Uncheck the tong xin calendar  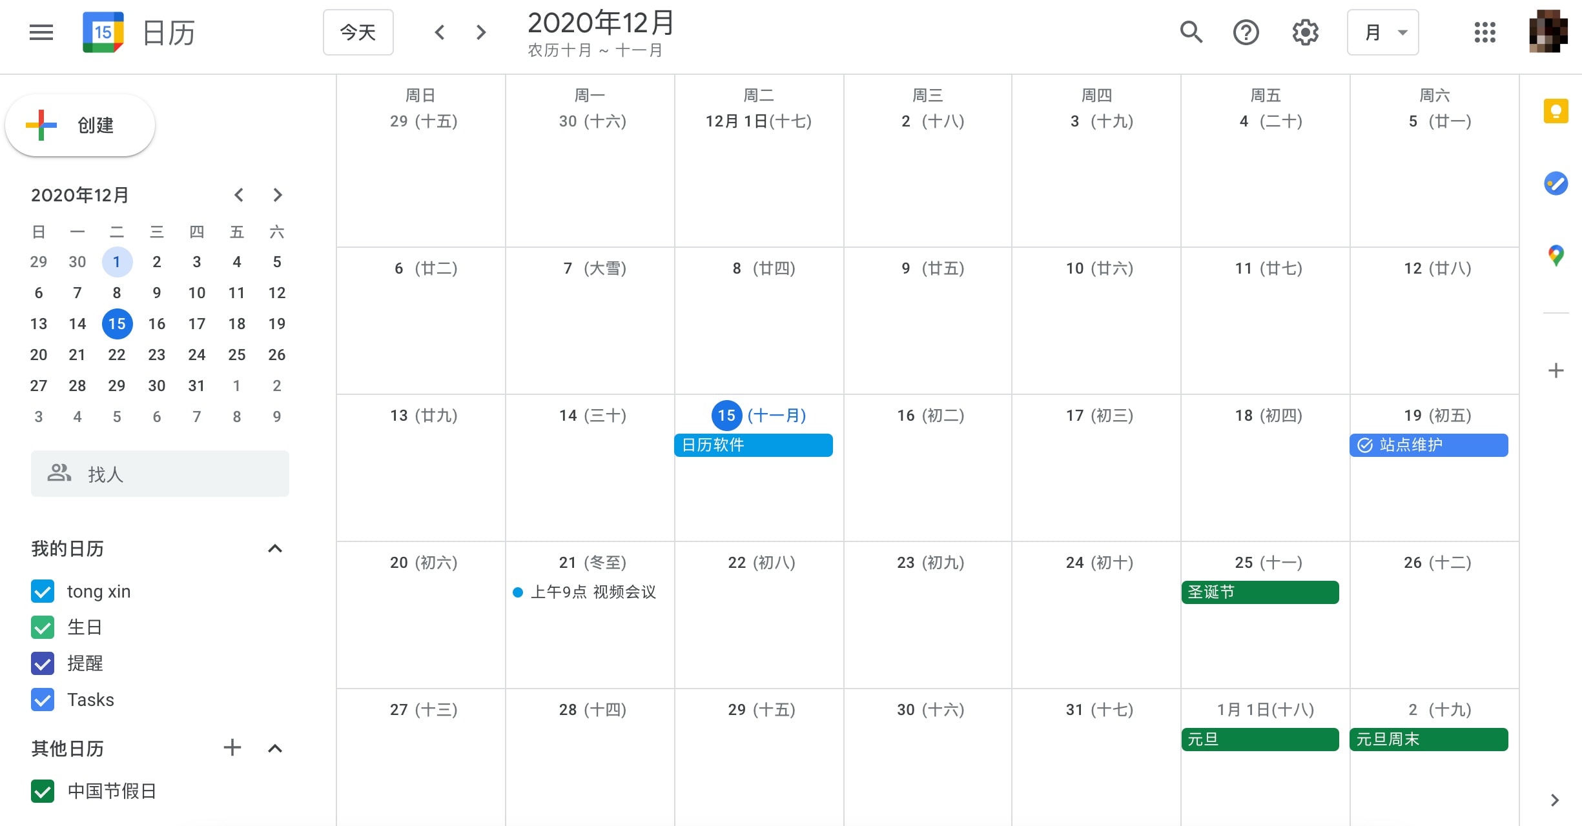point(43,591)
